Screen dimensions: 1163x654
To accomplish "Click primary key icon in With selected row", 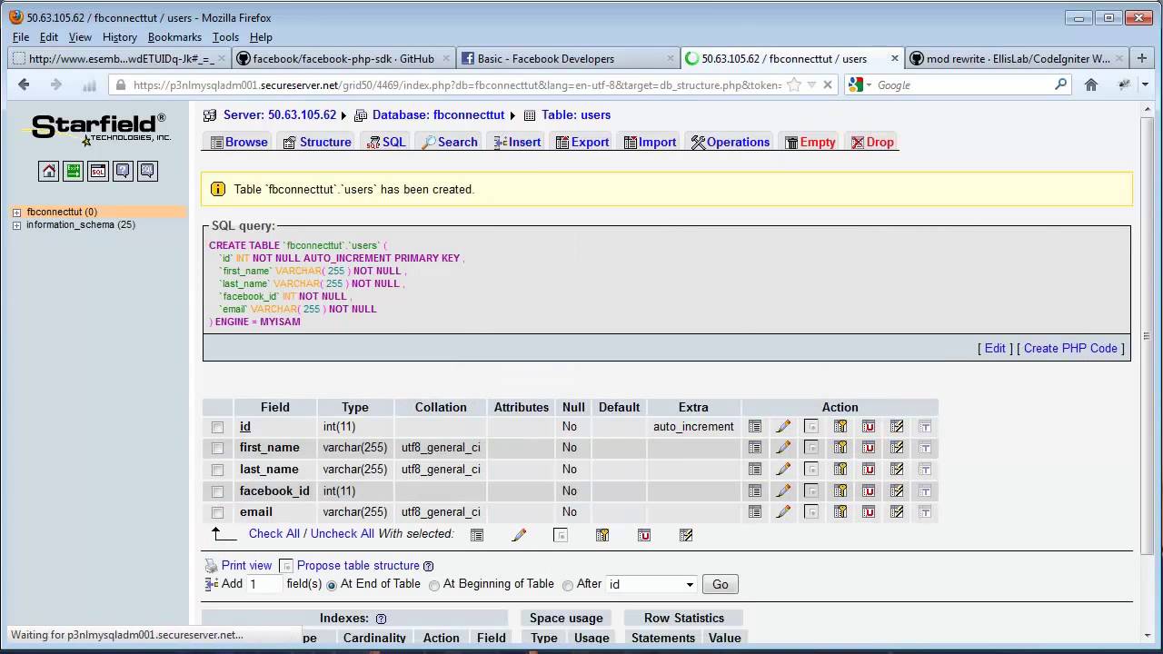I will point(602,535).
